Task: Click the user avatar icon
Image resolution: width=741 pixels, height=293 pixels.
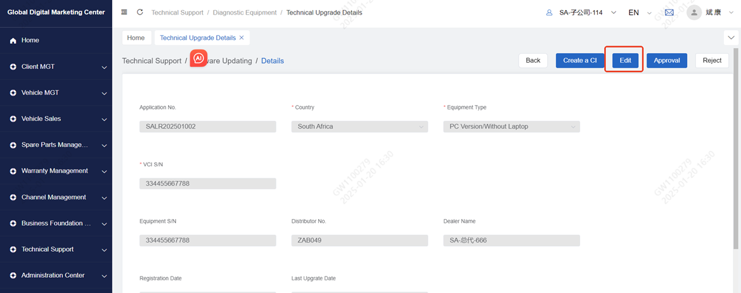Action: click(x=694, y=13)
